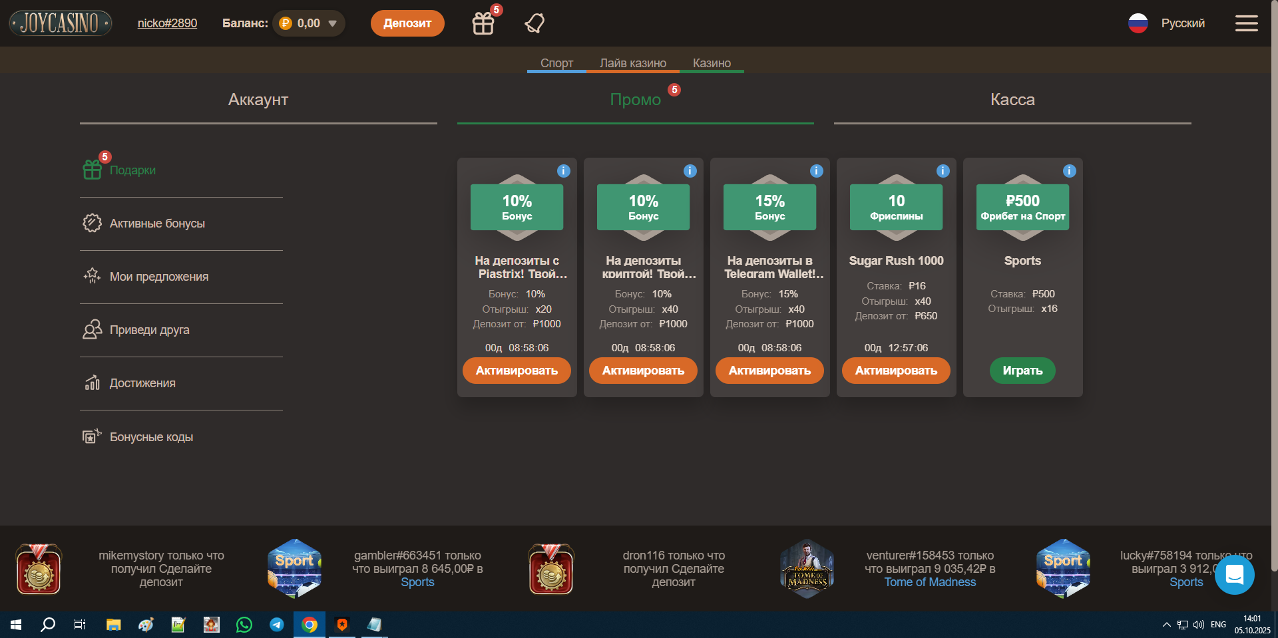Click the Tome of Madness game thumbnail
1278x638 pixels.
click(x=807, y=569)
